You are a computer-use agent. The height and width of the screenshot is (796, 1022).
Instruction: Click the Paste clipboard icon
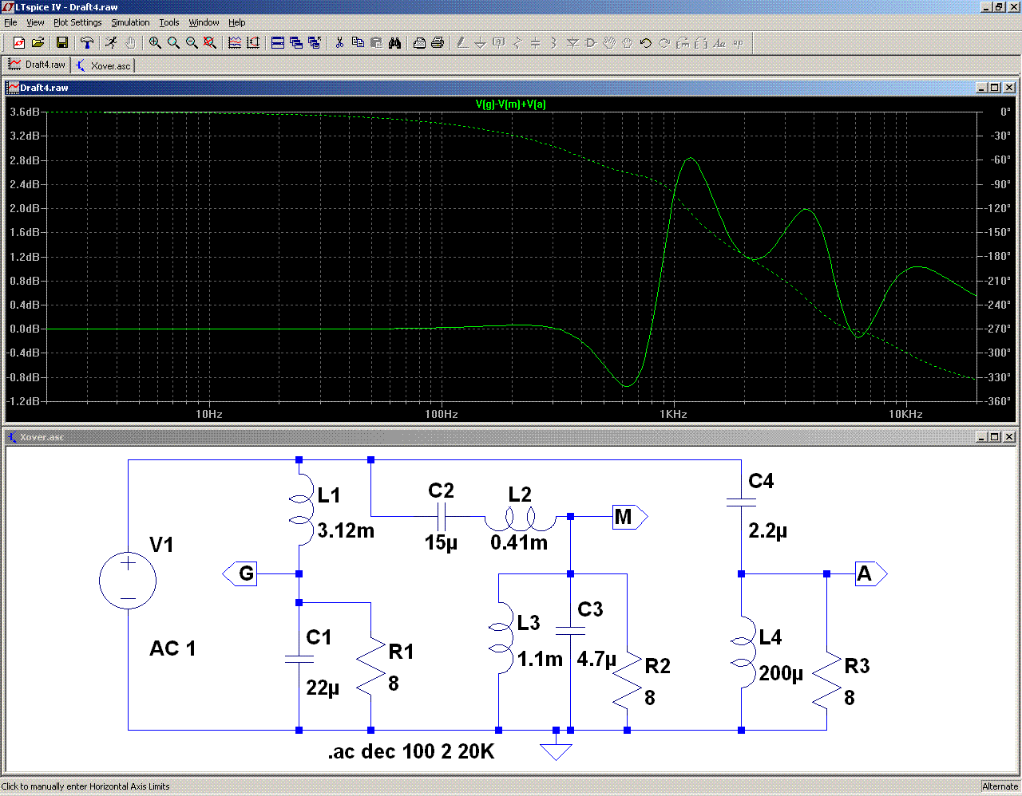tap(376, 43)
